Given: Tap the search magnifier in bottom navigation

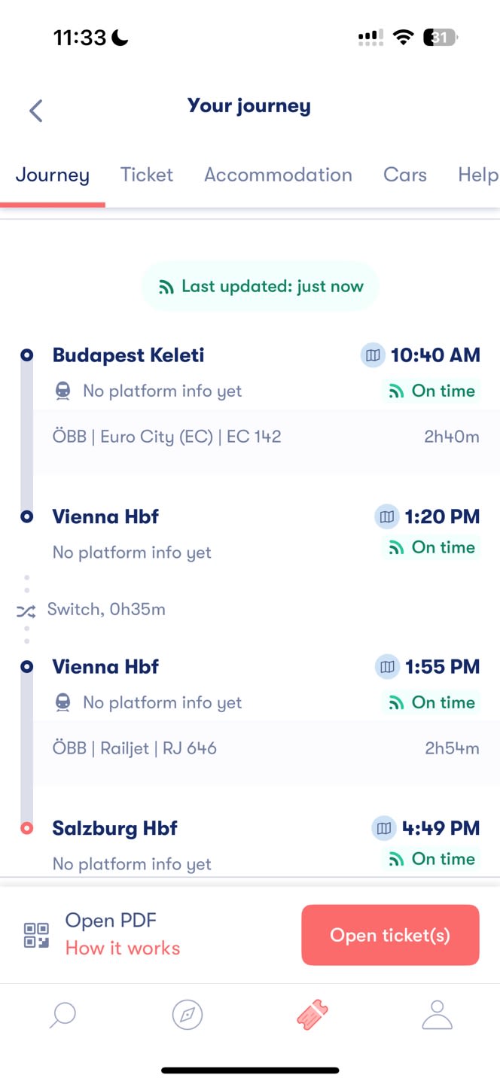Looking at the screenshot, I should click(62, 1016).
